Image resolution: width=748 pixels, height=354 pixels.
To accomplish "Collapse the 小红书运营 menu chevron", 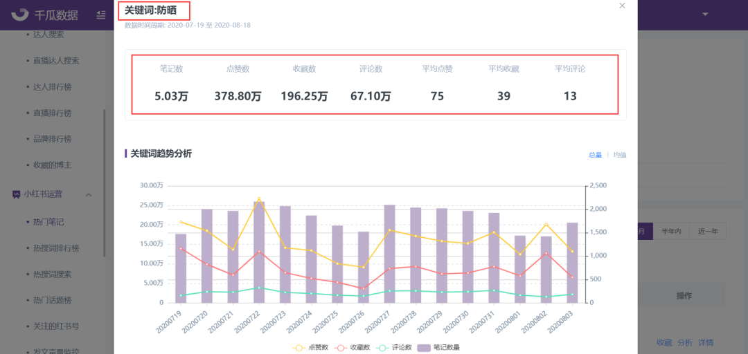I will click(88, 194).
